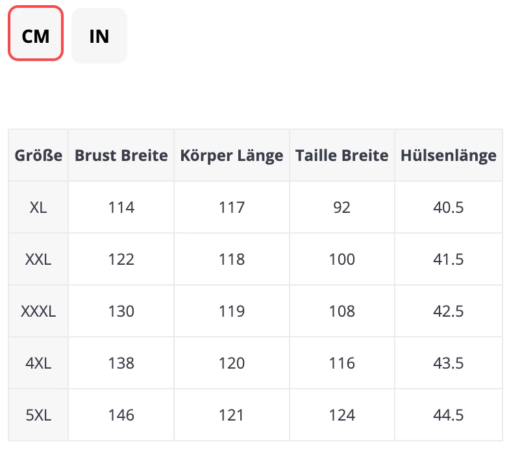Switch units to inches with IN button

(x=99, y=36)
